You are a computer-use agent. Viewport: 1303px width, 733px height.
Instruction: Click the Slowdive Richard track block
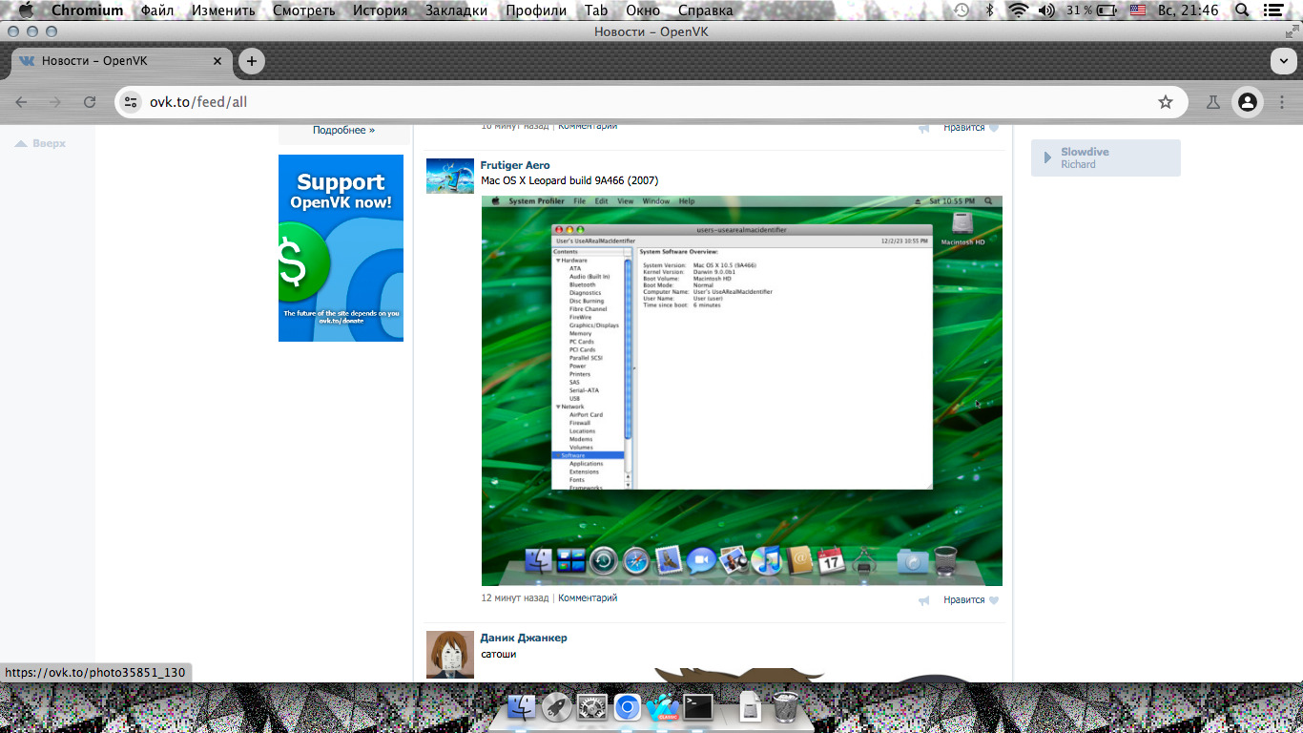[1106, 157]
